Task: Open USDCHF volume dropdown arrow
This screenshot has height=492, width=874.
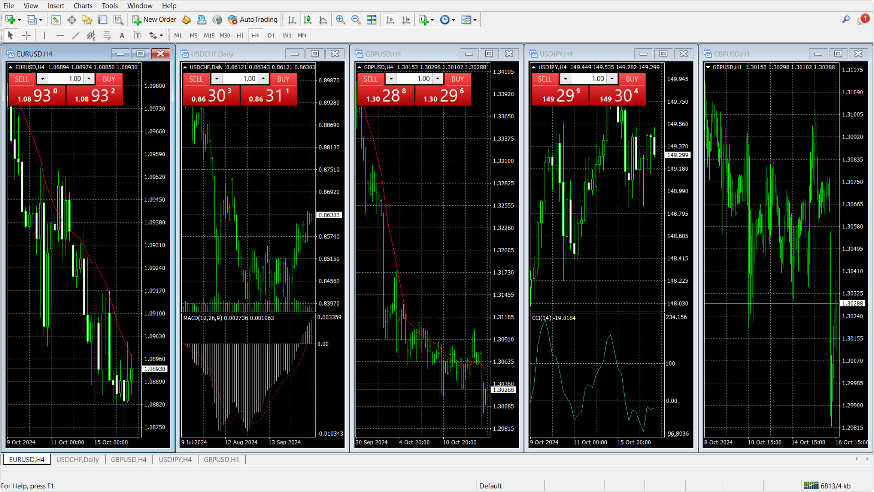Action: (x=217, y=79)
